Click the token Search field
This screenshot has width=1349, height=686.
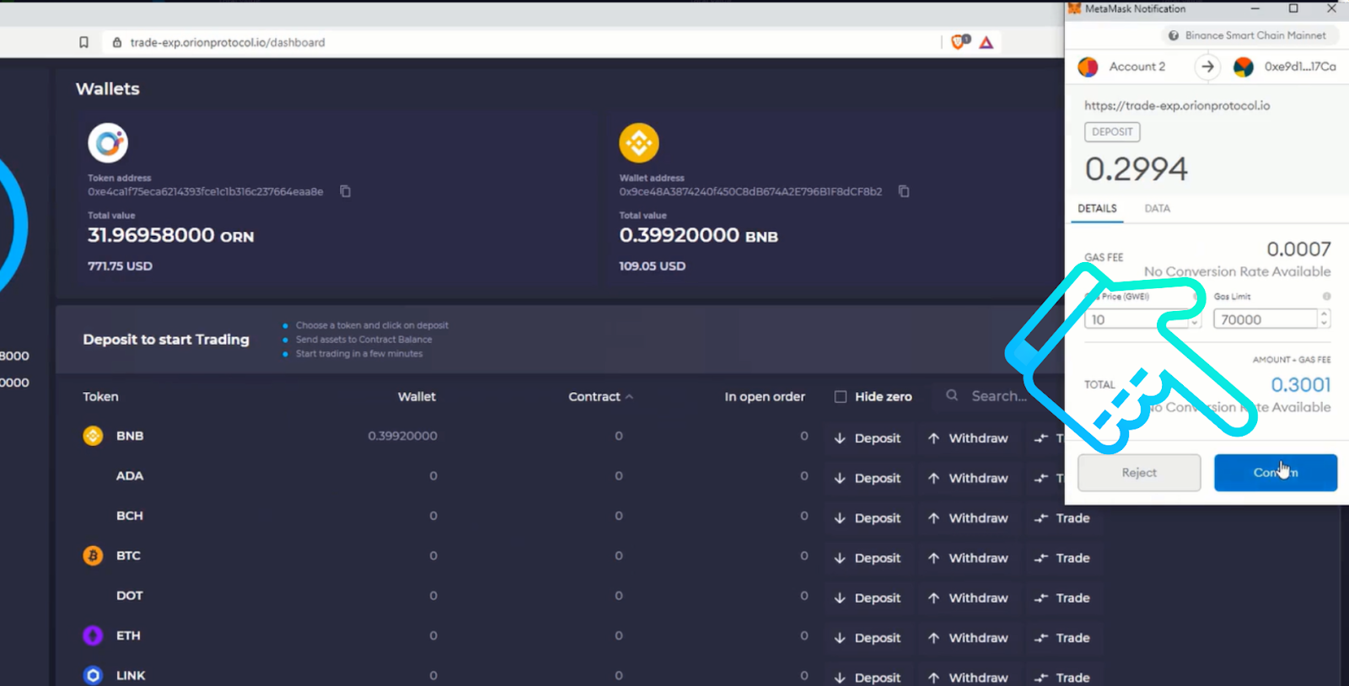click(998, 395)
